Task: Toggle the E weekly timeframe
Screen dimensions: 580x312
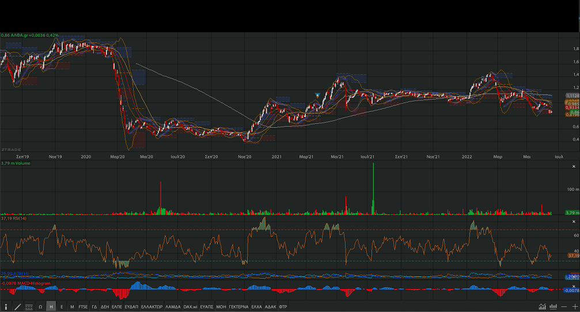Action: click(x=62, y=307)
